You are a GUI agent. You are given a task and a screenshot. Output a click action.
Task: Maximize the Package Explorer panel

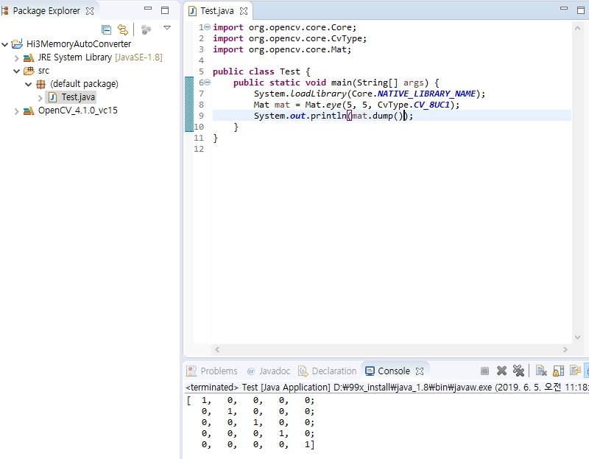click(164, 10)
